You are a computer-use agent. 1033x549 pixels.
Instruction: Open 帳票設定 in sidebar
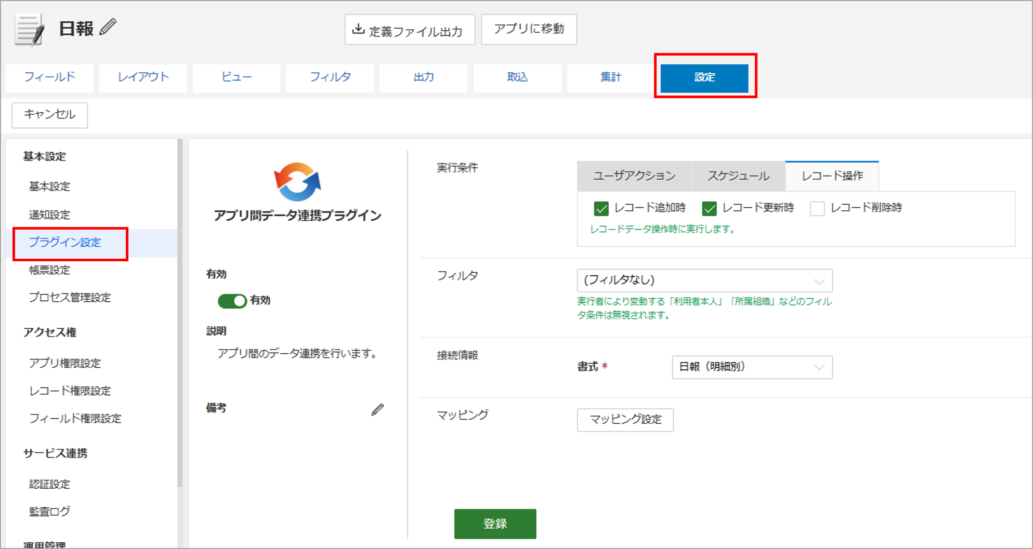pos(50,270)
